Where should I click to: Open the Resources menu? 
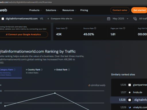tap(68, 10)
